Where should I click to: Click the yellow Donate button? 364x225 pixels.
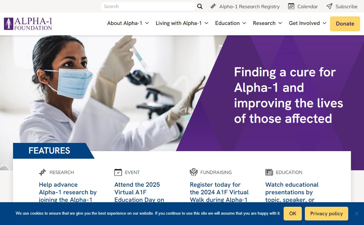(x=345, y=24)
